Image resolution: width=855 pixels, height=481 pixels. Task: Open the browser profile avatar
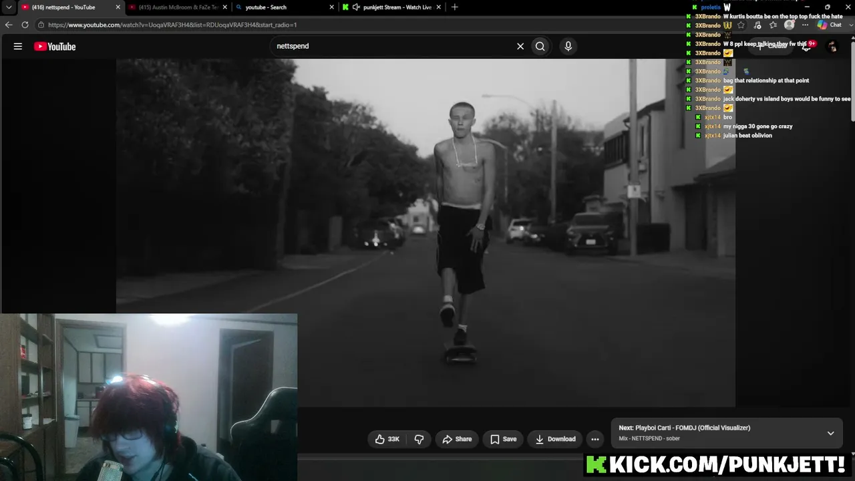coord(790,25)
